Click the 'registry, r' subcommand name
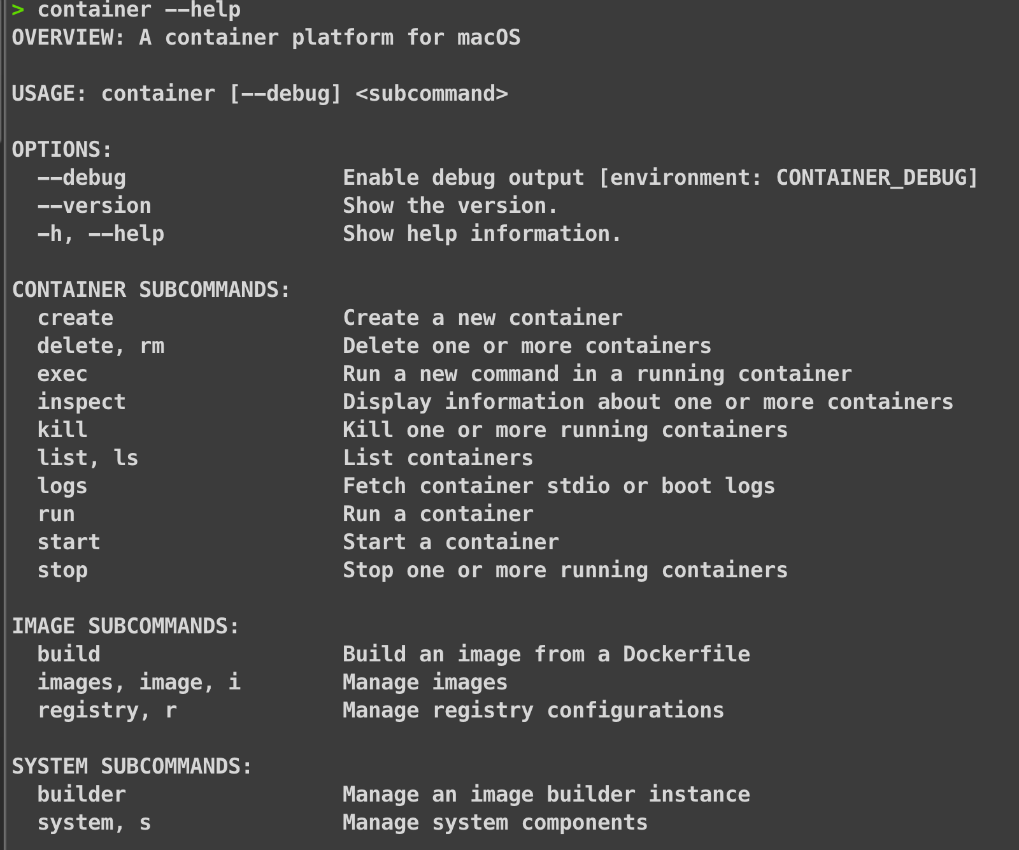Image resolution: width=1019 pixels, height=850 pixels. pos(107,710)
